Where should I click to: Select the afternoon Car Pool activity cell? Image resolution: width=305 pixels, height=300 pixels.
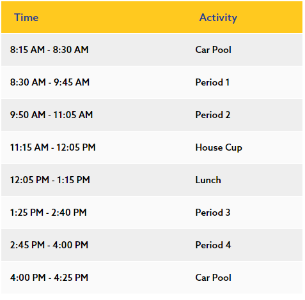[214, 278]
